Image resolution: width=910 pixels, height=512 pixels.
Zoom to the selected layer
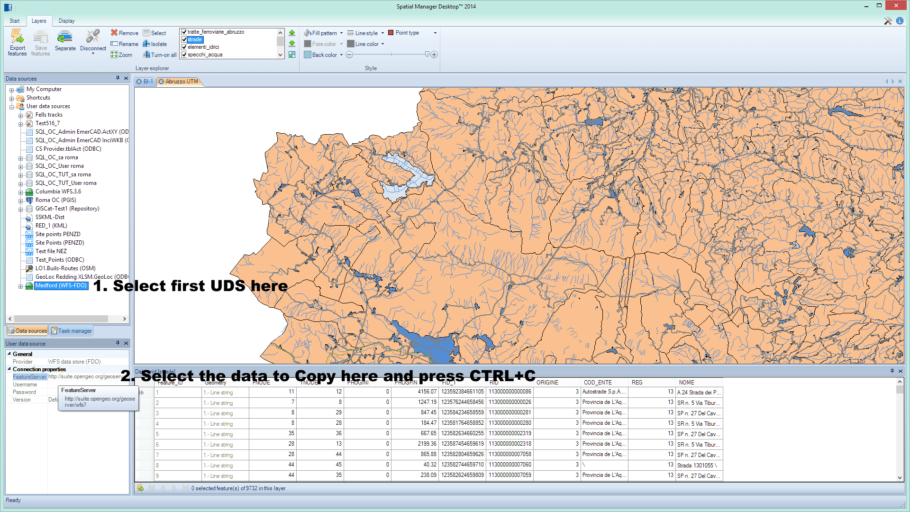[x=121, y=55]
